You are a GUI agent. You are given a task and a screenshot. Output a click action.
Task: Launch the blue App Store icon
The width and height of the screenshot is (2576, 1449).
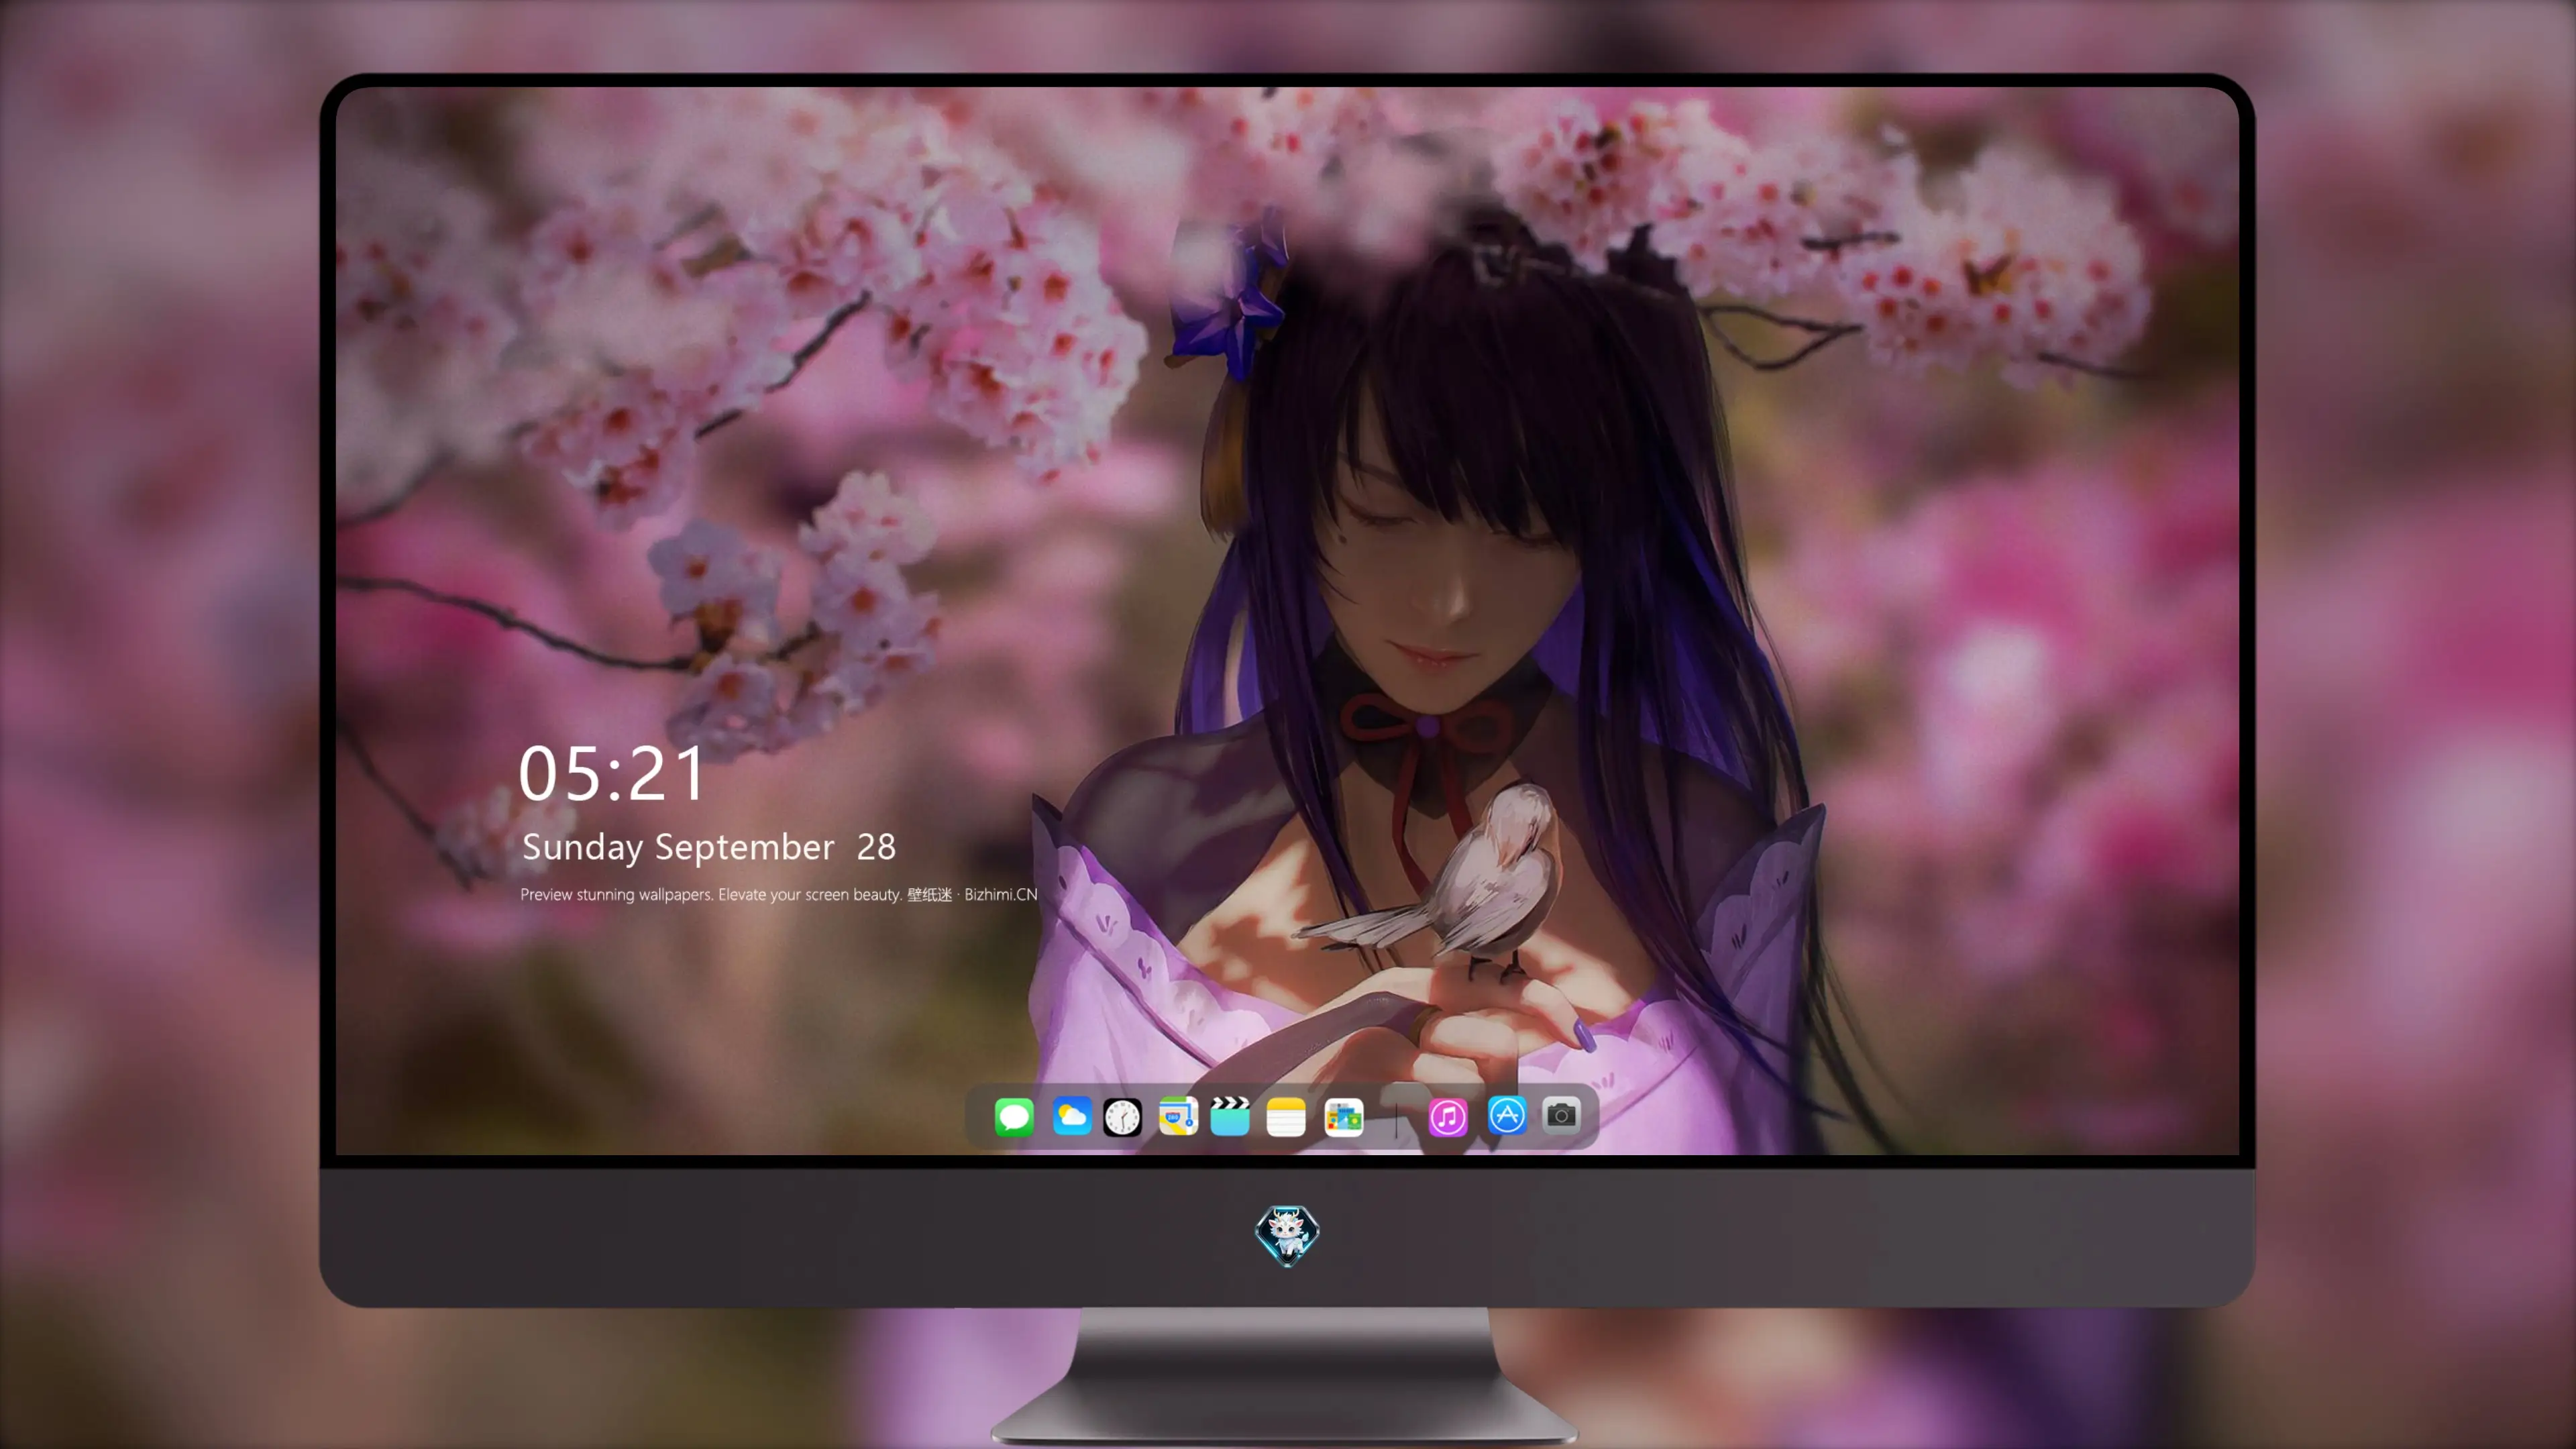(1507, 1115)
